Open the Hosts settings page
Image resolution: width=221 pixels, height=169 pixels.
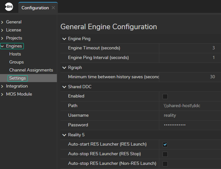click(x=15, y=54)
